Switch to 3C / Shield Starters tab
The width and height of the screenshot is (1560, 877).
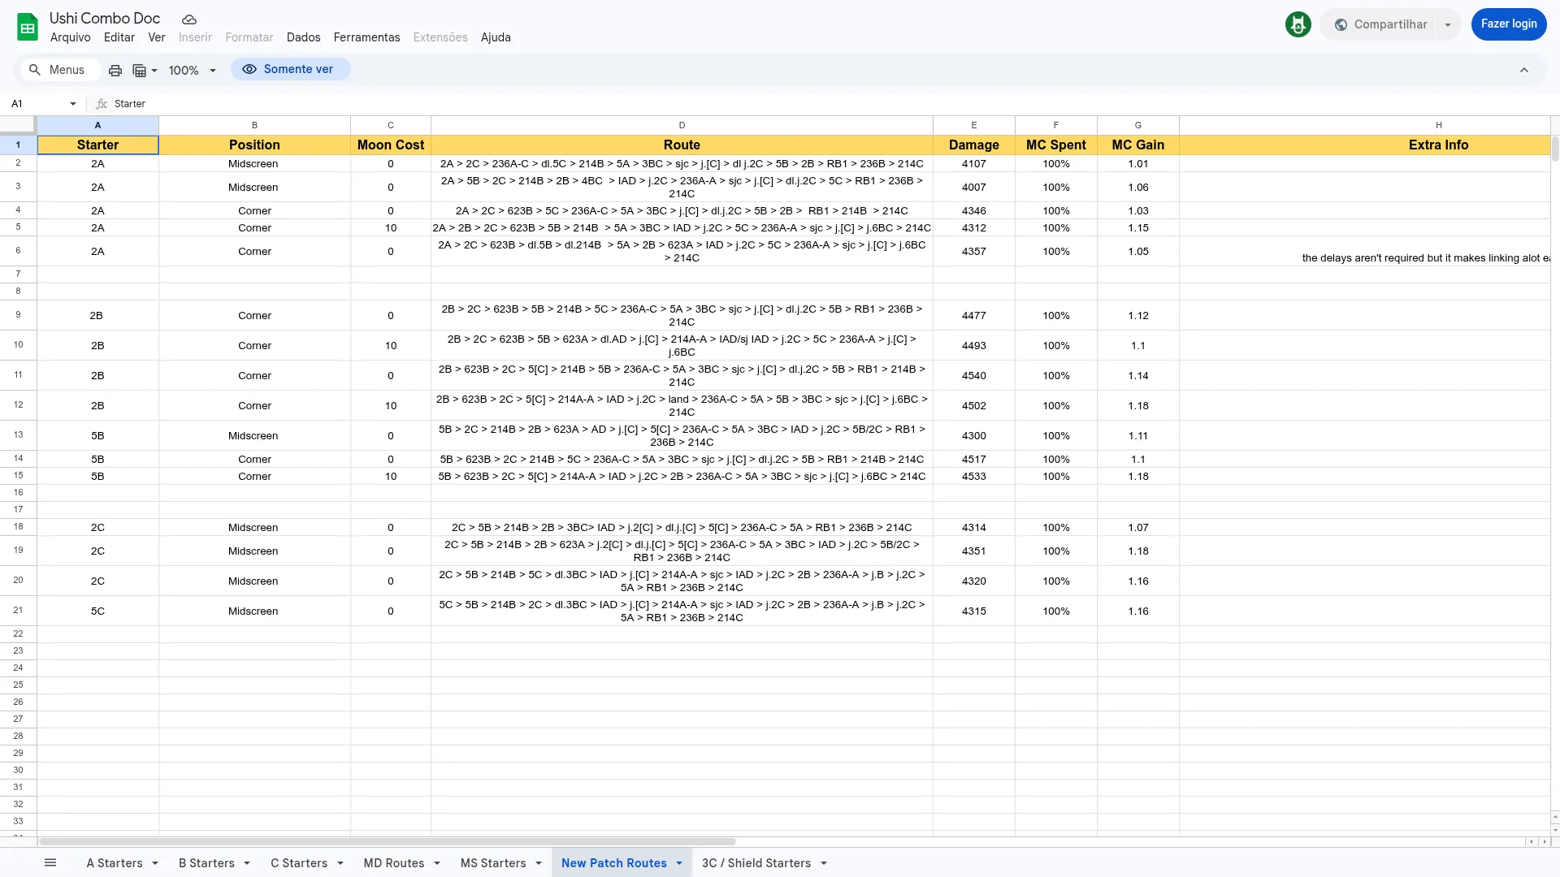point(756,863)
